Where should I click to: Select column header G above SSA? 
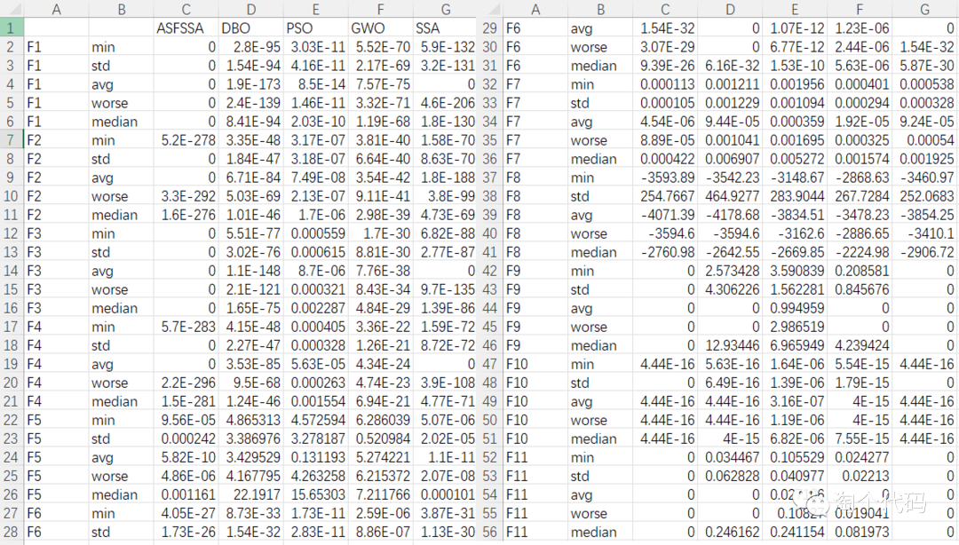(445, 9)
